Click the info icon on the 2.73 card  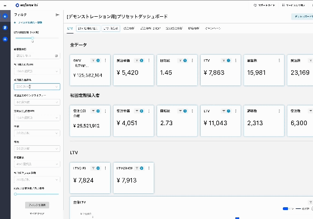coord(185,111)
